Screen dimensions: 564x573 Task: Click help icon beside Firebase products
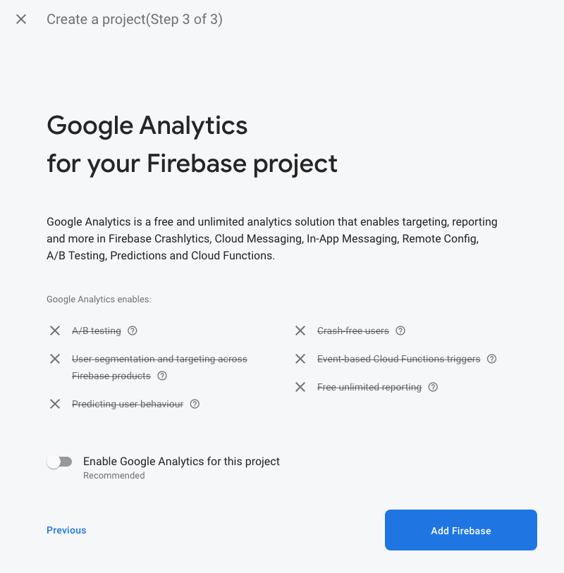pos(162,376)
